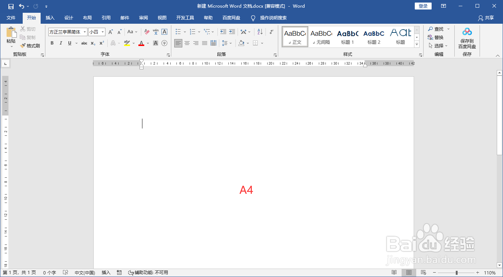Click the zoom slider handle

[x=457, y=273]
